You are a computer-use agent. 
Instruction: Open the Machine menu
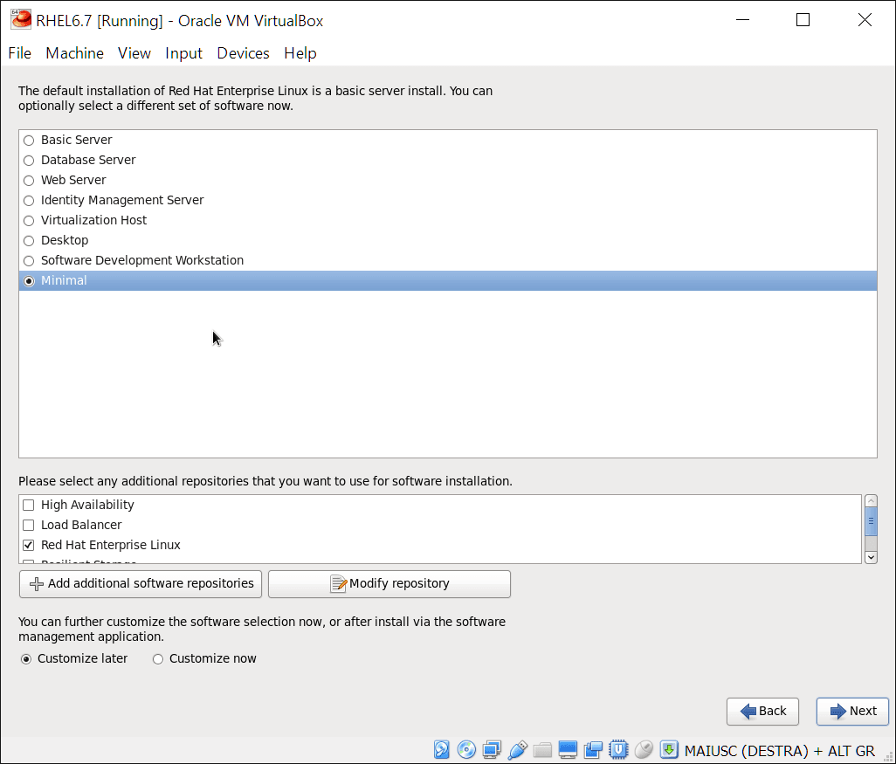click(x=75, y=53)
